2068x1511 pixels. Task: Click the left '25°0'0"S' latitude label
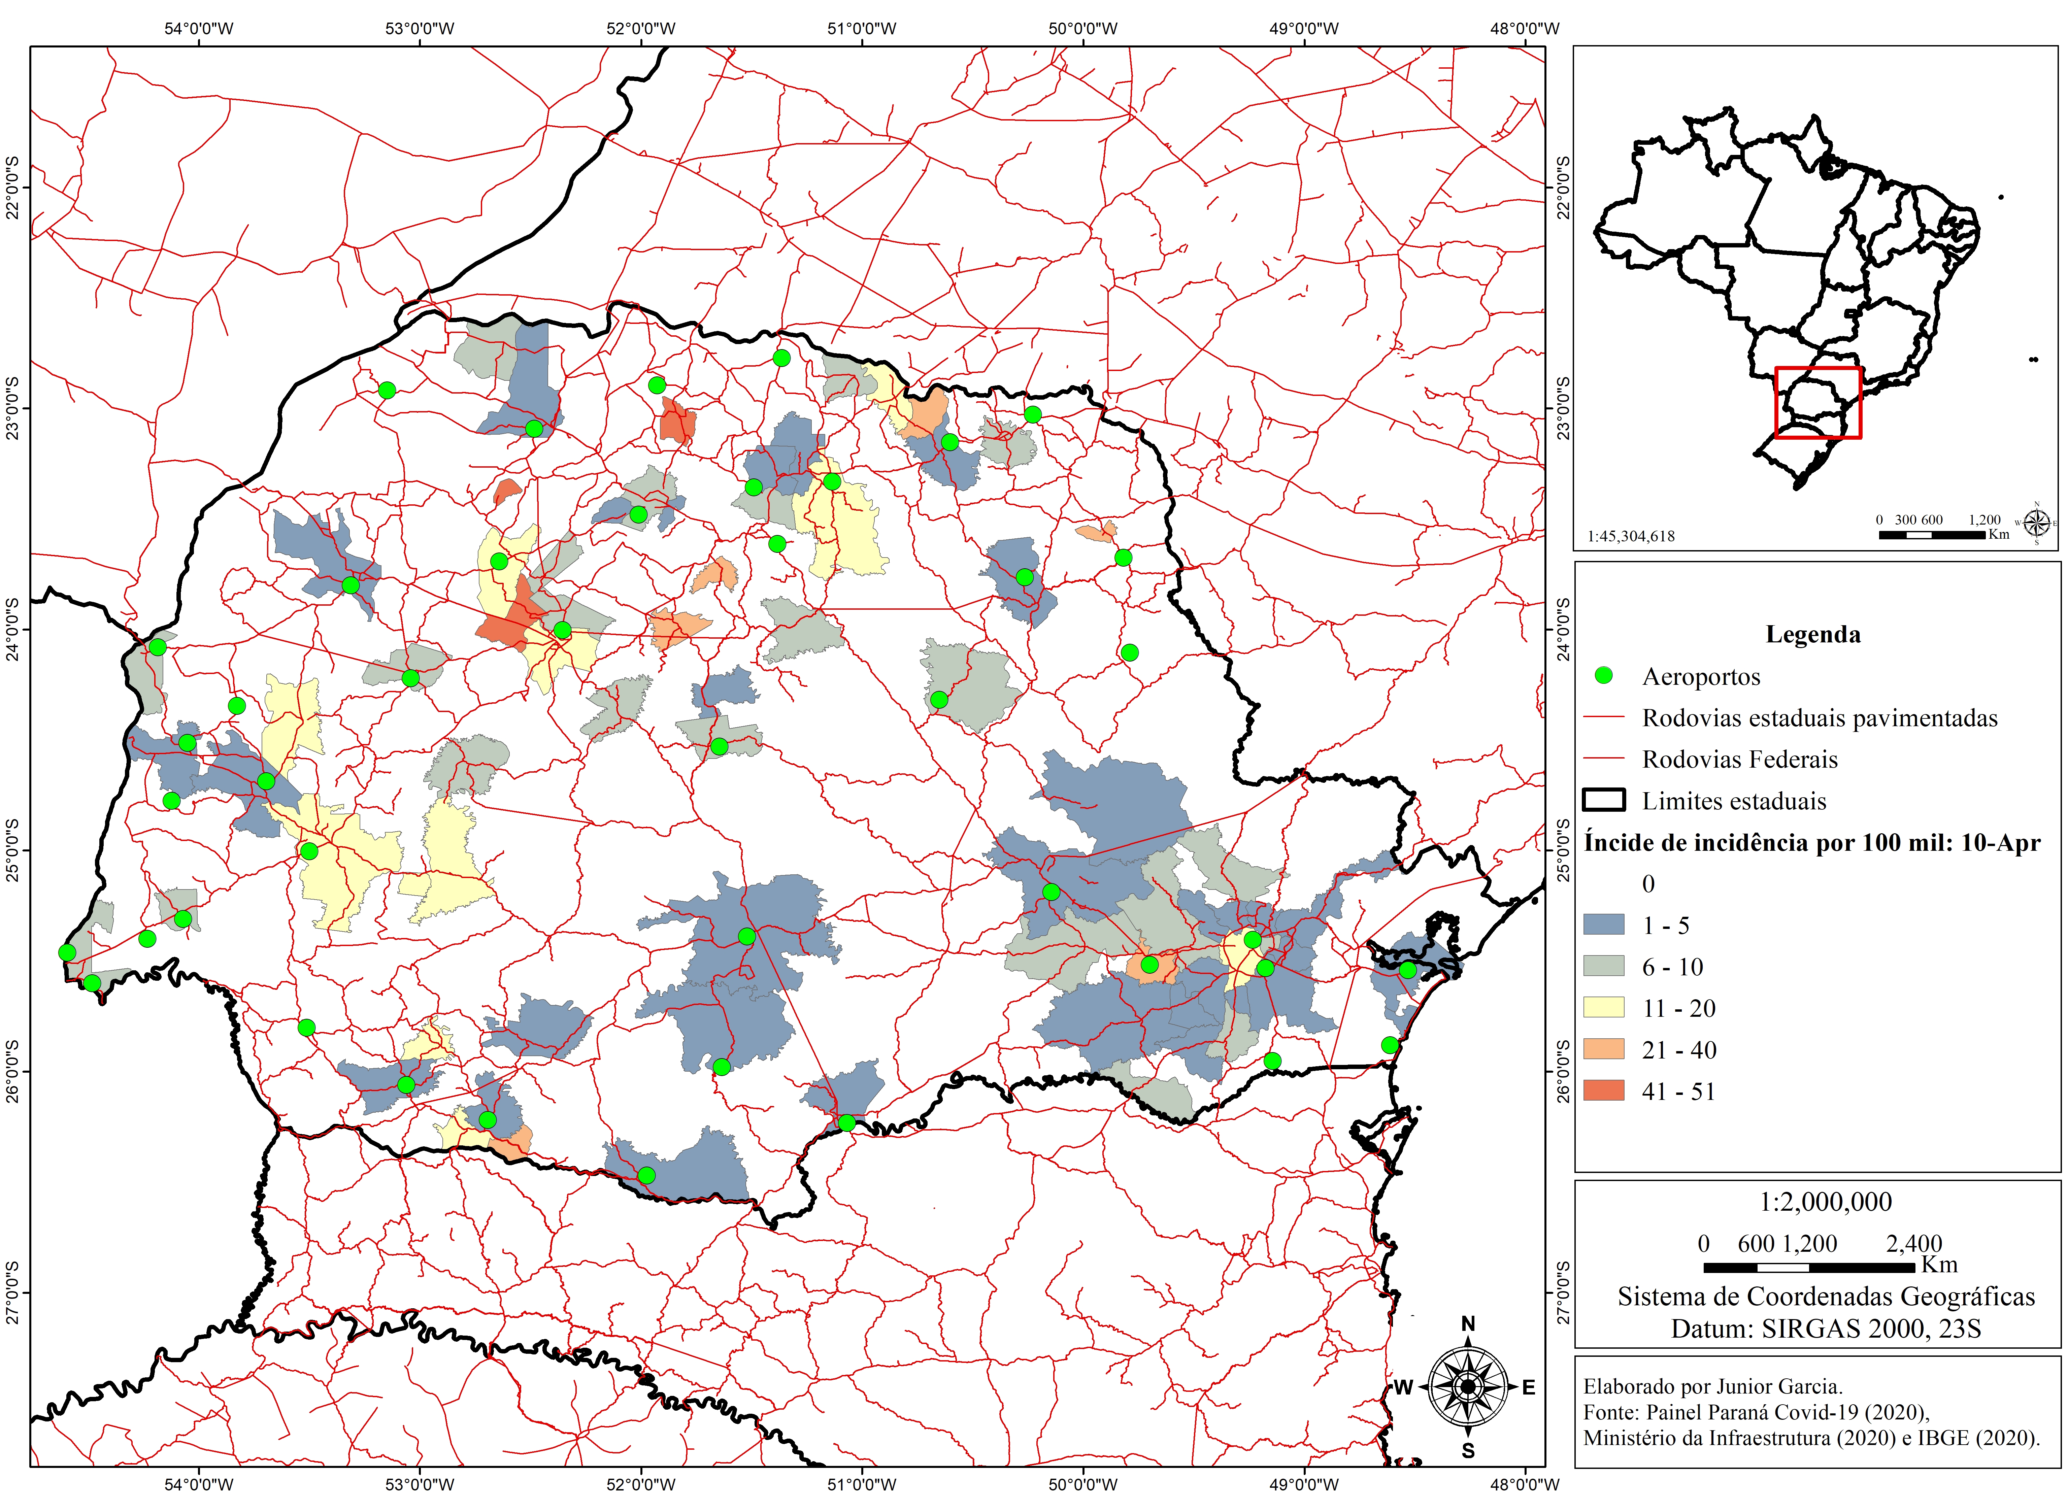(12, 851)
